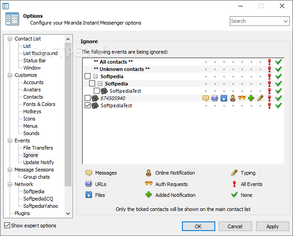The height and width of the screenshot is (236, 293).
Task: Click Files legend icon
Action: [89, 195]
